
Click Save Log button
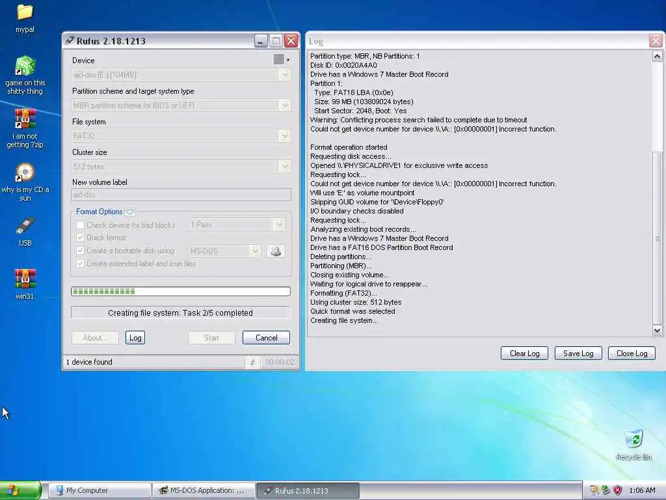pos(578,354)
